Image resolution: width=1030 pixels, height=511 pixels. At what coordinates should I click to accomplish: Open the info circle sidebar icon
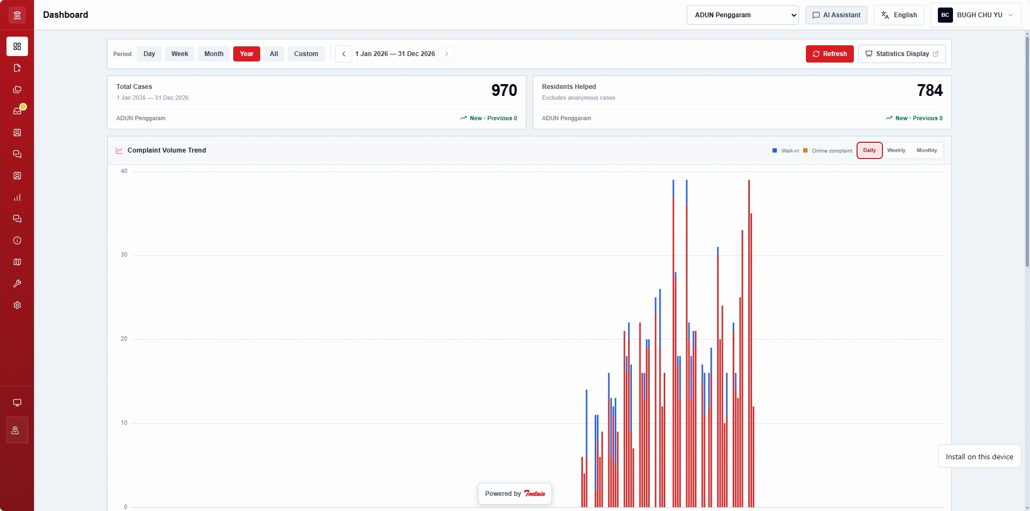point(17,240)
